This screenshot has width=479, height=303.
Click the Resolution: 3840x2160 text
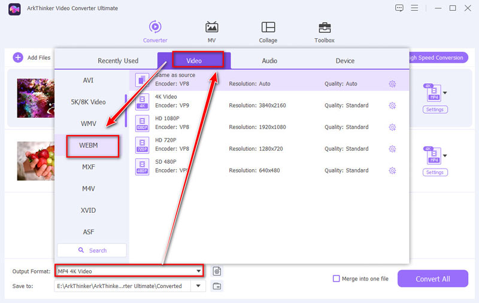click(x=257, y=105)
